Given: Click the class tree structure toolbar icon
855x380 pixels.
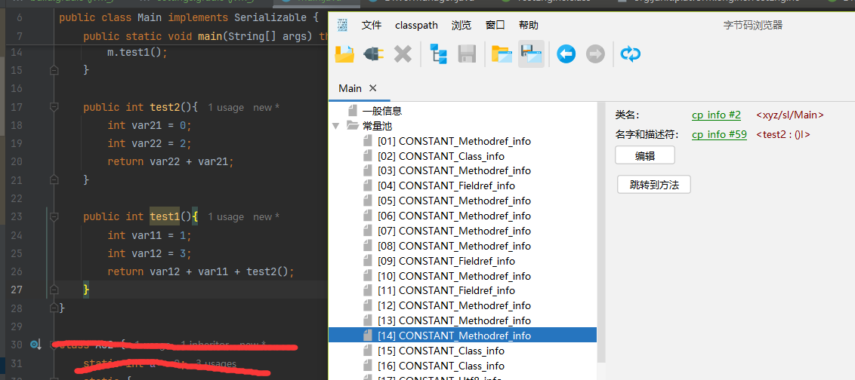Looking at the screenshot, I should pos(438,54).
